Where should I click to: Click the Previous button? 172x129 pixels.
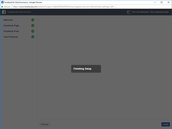tap(45, 124)
